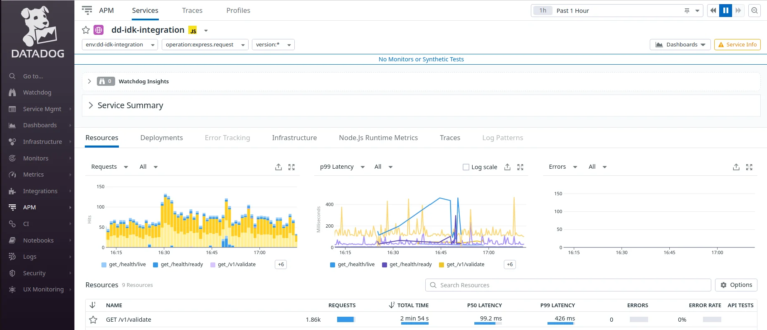
Task: Expand Requests graph to fullscreen
Action: tap(291, 167)
